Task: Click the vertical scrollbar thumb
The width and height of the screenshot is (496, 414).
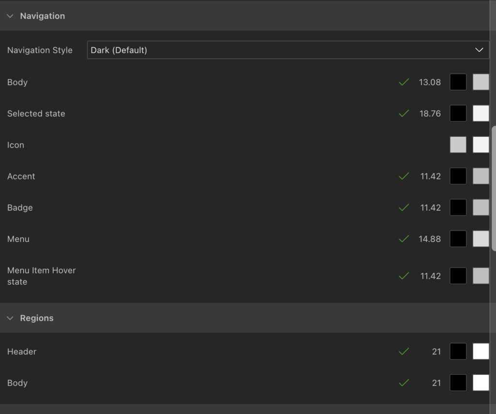Action: pos(493,189)
